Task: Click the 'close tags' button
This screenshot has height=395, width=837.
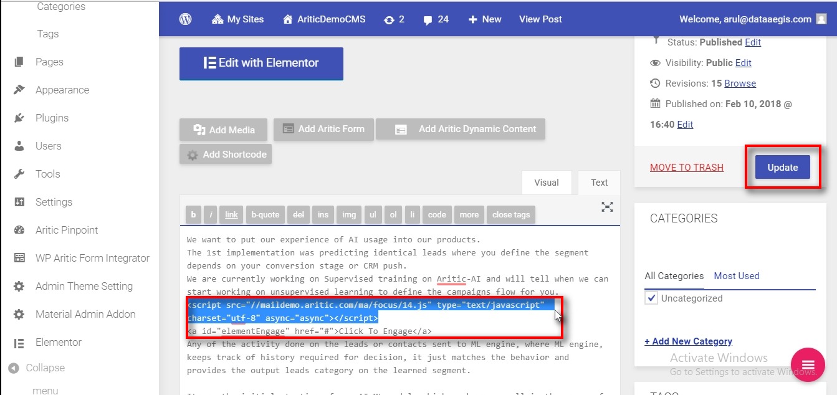Action: click(511, 214)
